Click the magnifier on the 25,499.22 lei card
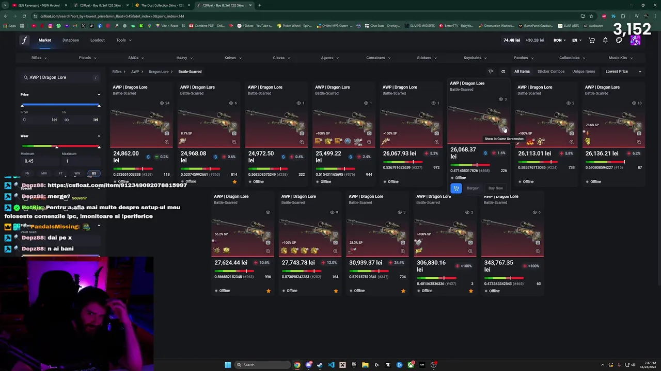The height and width of the screenshot is (371, 661). pos(369,142)
